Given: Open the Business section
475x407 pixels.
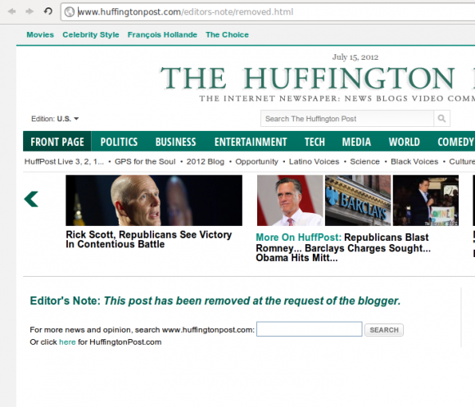Looking at the screenshot, I should [176, 142].
